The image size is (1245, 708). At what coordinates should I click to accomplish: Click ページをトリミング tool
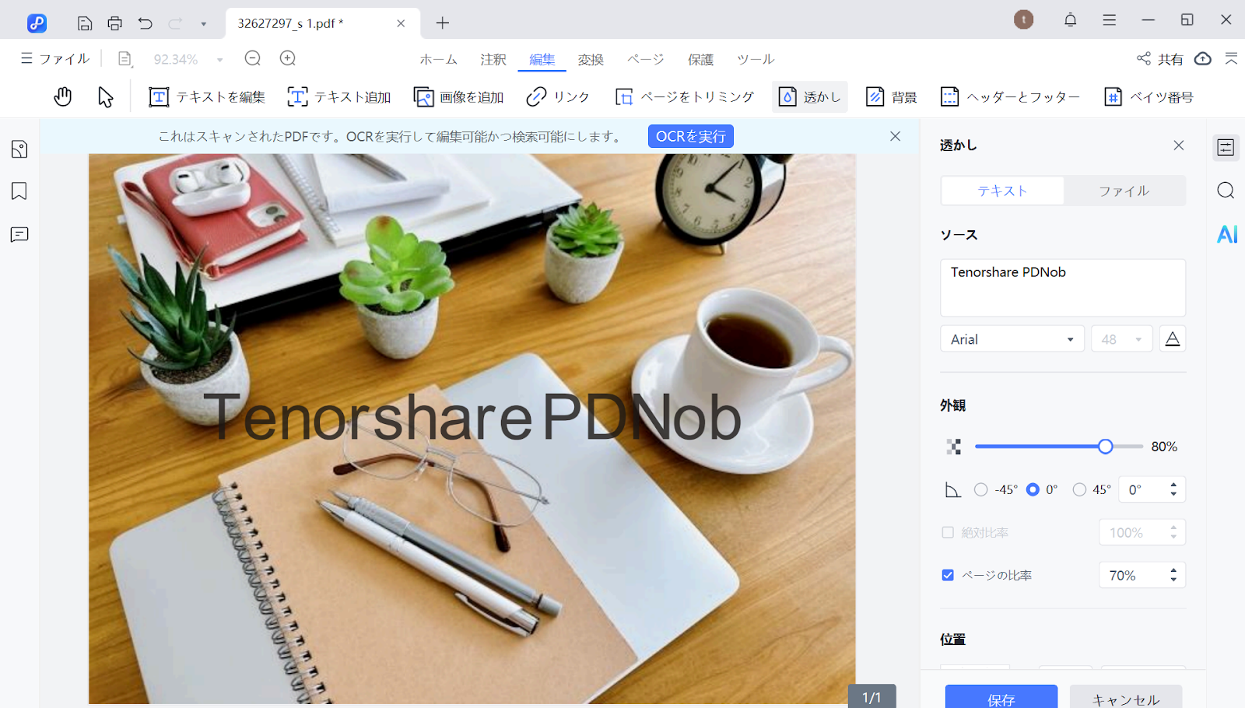[684, 96]
